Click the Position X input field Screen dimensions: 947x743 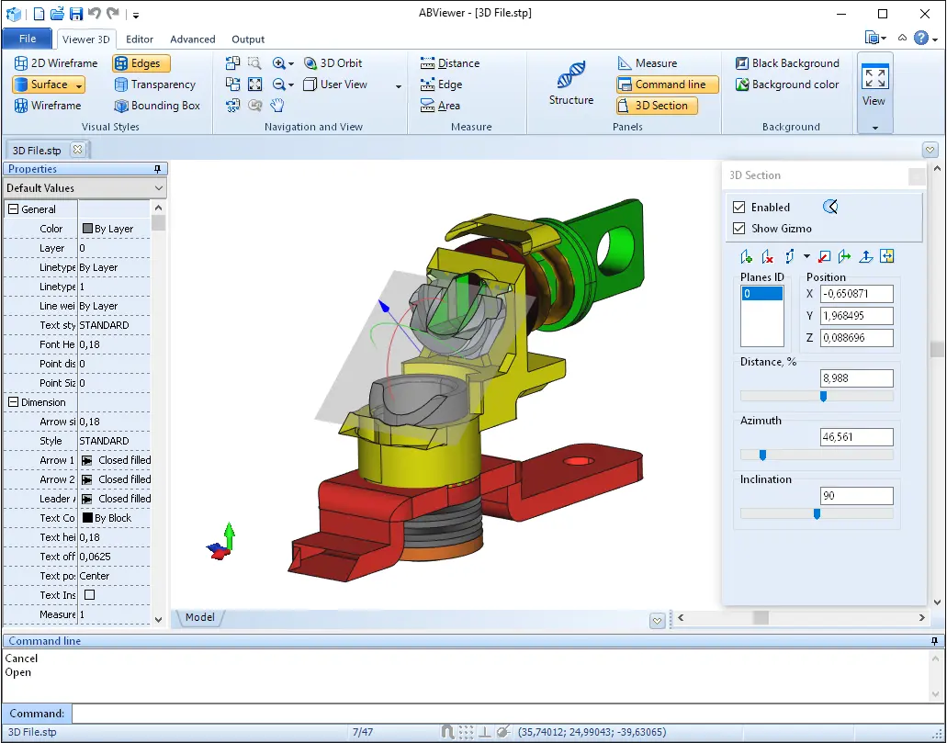click(x=856, y=294)
